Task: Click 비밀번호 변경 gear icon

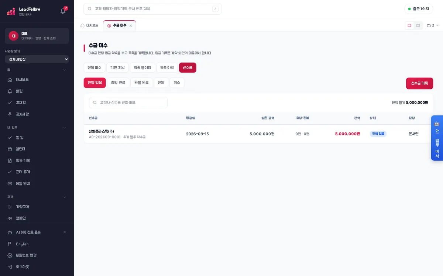Action: [10, 255]
